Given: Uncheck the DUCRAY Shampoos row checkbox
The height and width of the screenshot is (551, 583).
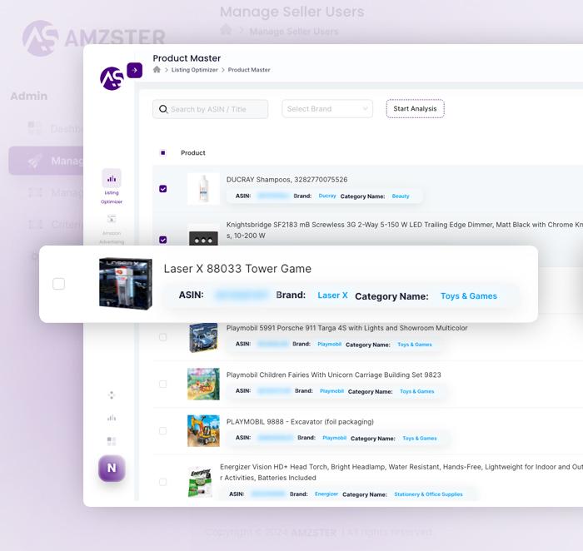Looking at the screenshot, I should tap(163, 189).
